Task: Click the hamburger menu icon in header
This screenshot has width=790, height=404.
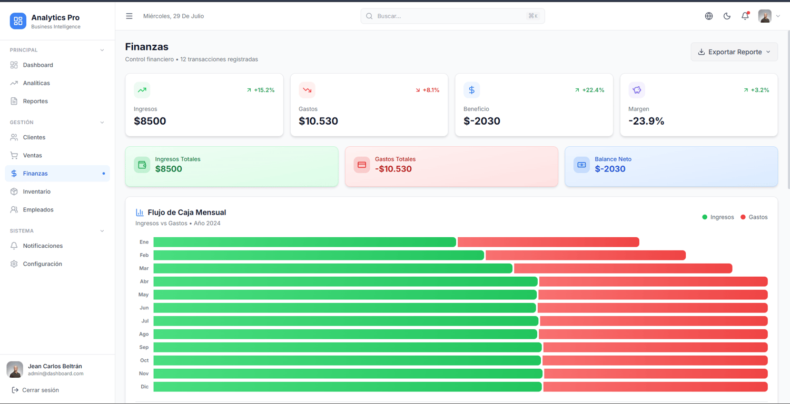Action: [x=129, y=16]
